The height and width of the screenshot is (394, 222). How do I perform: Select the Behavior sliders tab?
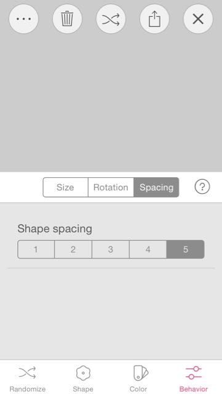click(194, 379)
